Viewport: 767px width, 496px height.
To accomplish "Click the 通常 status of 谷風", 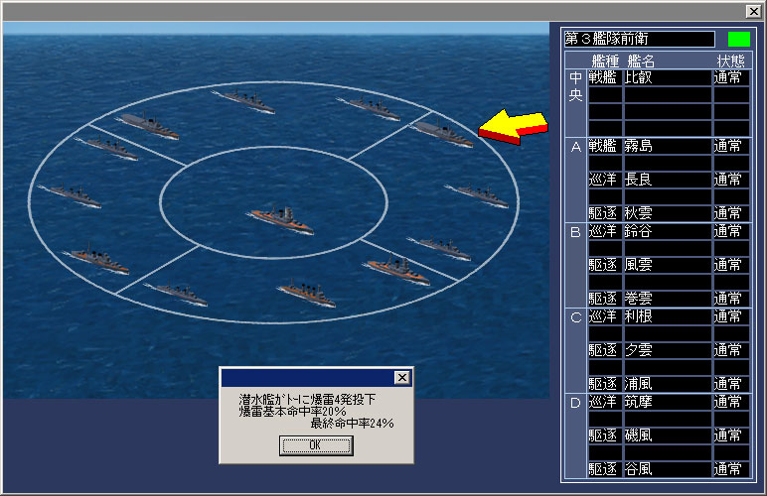I will [731, 469].
